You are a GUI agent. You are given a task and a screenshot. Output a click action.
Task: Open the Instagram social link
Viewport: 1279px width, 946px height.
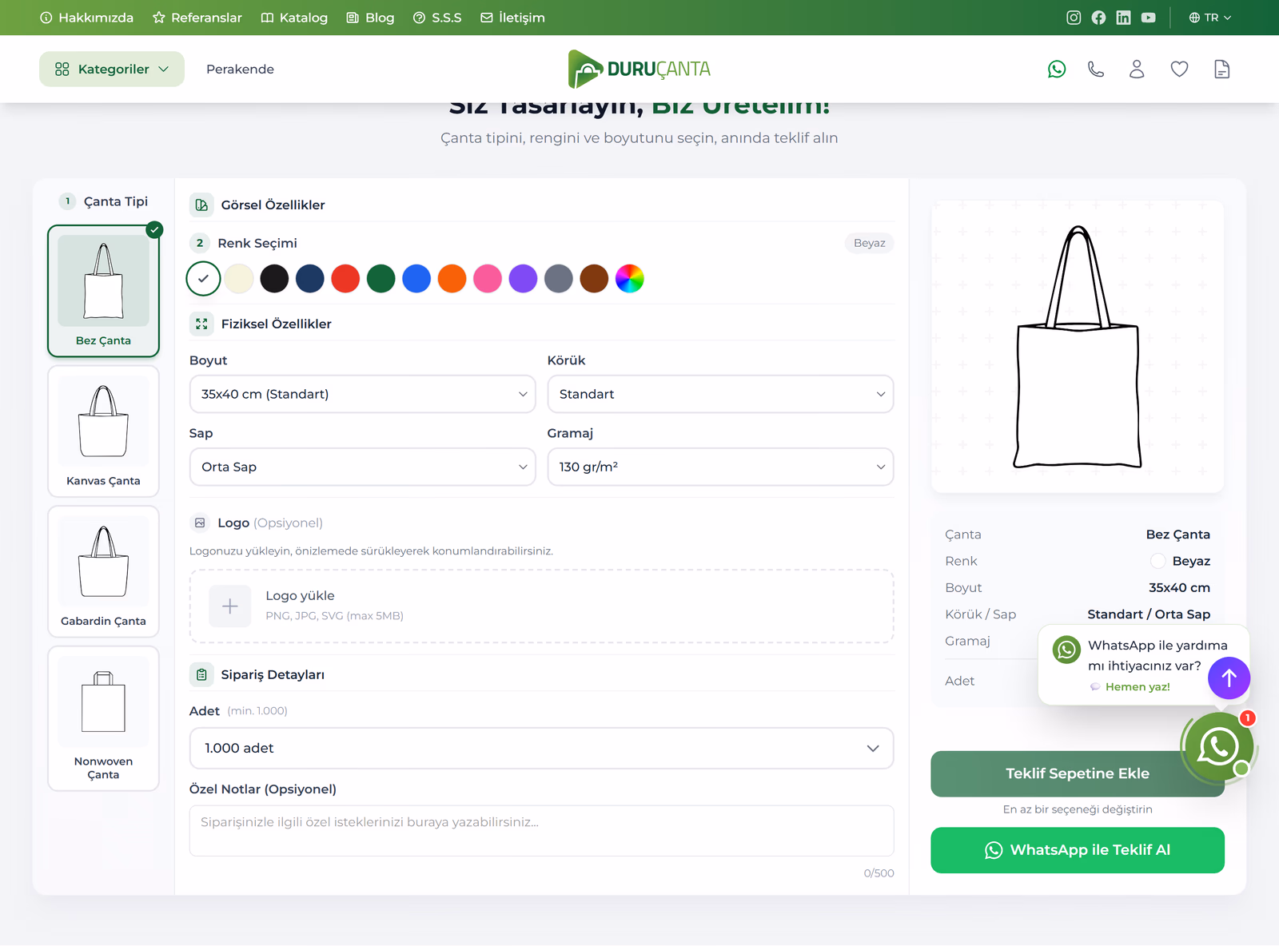(1074, 18)
